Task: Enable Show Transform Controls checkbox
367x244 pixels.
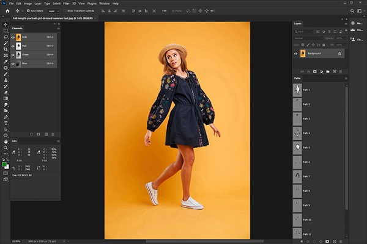Action: (x=65, y=11)
